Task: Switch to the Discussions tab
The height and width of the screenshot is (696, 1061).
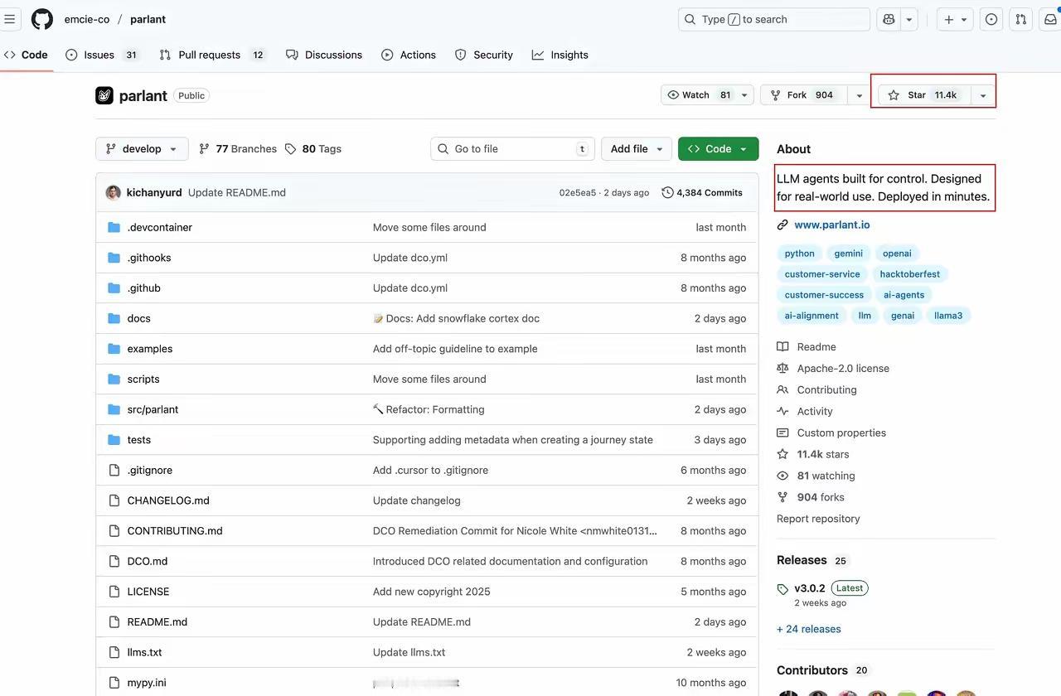Action: tap(324, 55)
